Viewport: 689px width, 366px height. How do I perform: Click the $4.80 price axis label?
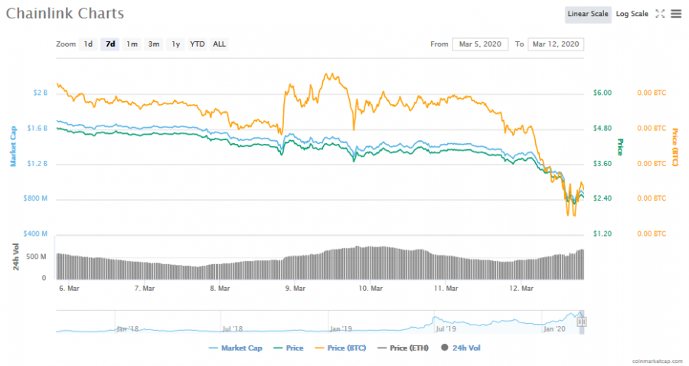(602, 129)
